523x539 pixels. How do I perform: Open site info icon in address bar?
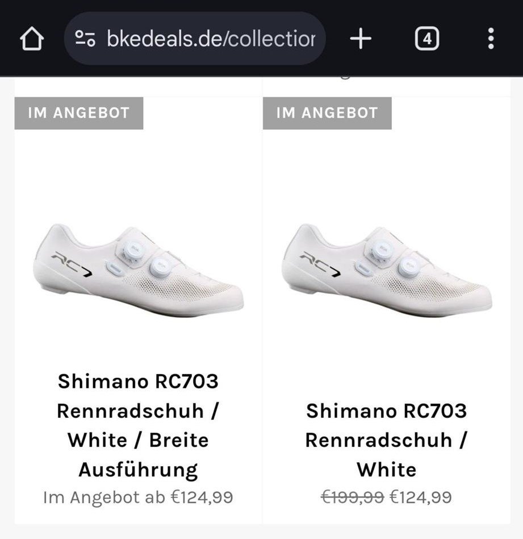[85, 39]
